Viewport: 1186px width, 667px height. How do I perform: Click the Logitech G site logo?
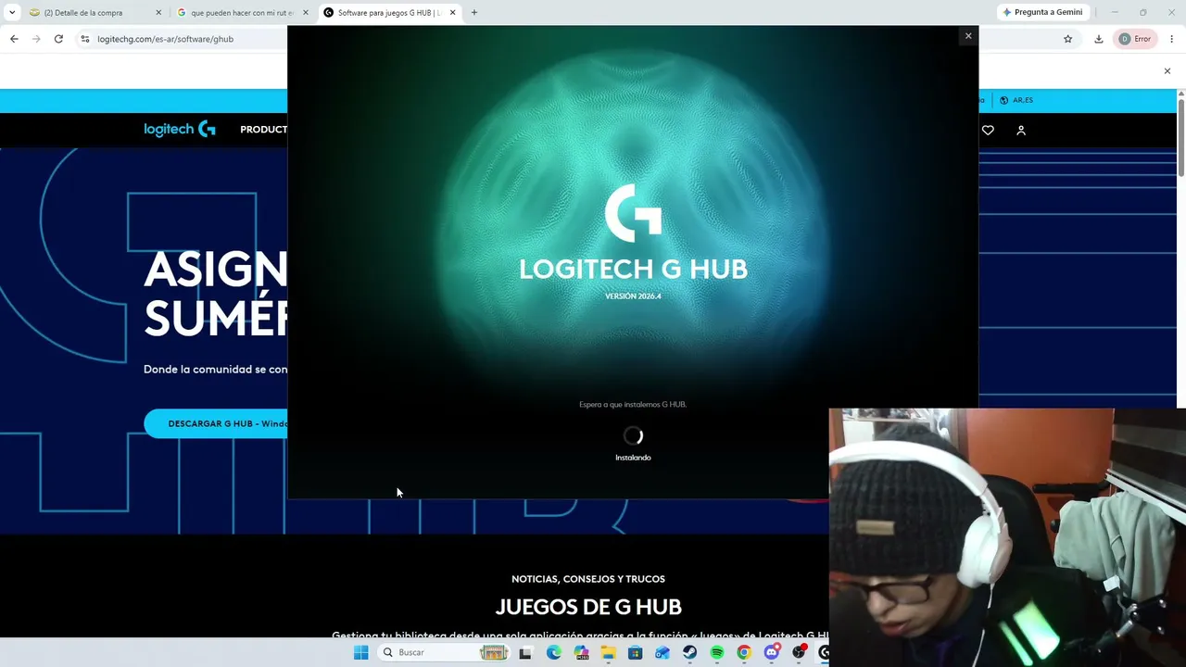point(180,130)
